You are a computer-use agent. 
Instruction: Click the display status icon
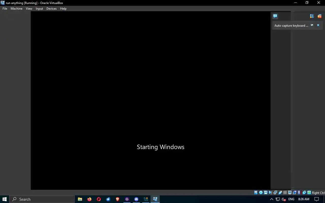(x=290, y=193)
